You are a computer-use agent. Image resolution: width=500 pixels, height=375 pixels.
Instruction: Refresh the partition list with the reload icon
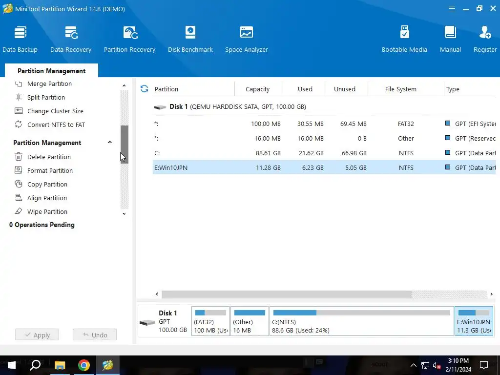(144, 89)
